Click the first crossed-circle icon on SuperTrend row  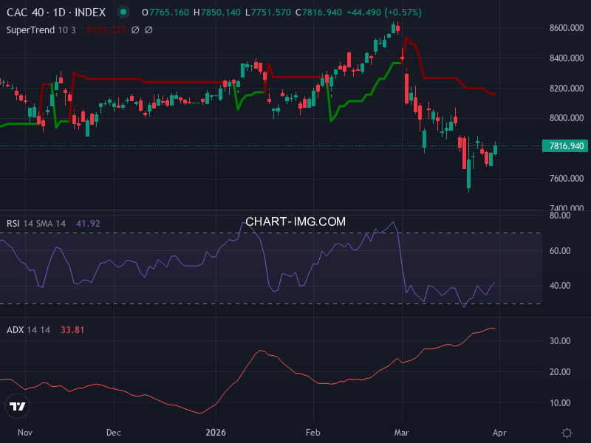click(133, 30)
